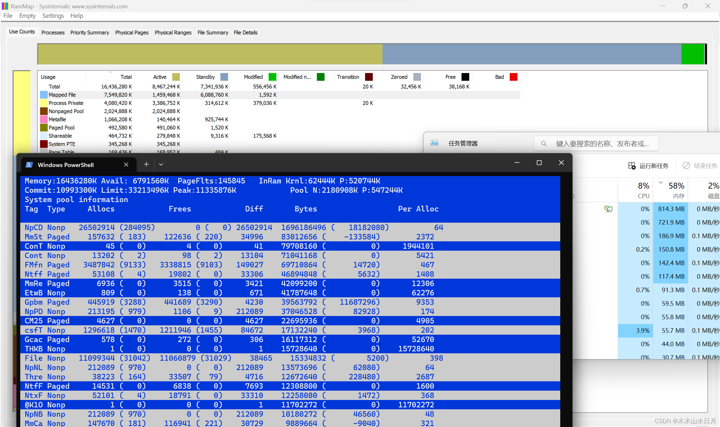This screenshot has width=720, height=427.
Task: Close the Windows PowerShell tab
Action: [x=126, y=165]
